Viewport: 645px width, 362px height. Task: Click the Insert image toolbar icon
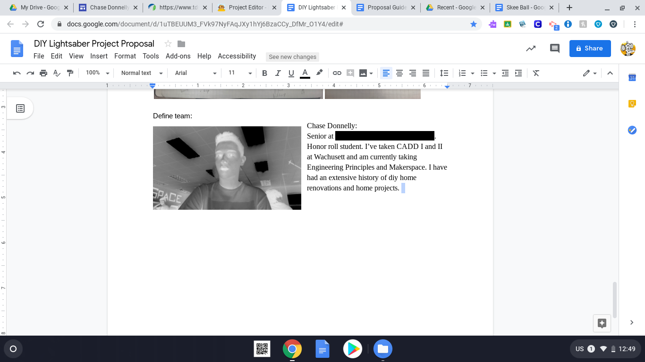point(363,73)
